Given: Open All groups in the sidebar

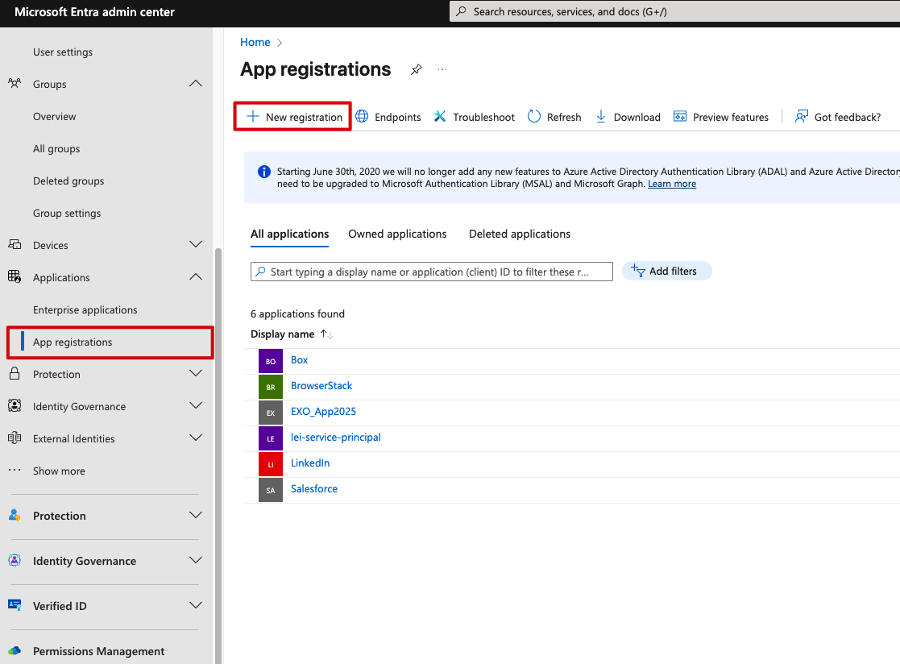Looking at the screenshot, I should tap(56, 148).
